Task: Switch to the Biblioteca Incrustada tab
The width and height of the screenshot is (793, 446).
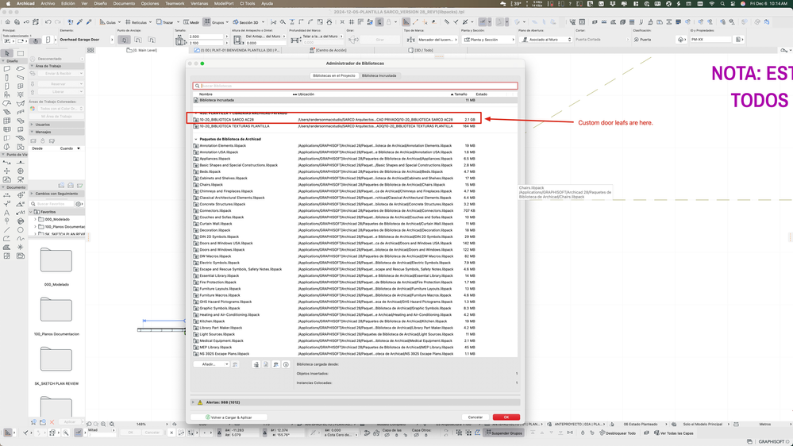Action: pos(379,75)
